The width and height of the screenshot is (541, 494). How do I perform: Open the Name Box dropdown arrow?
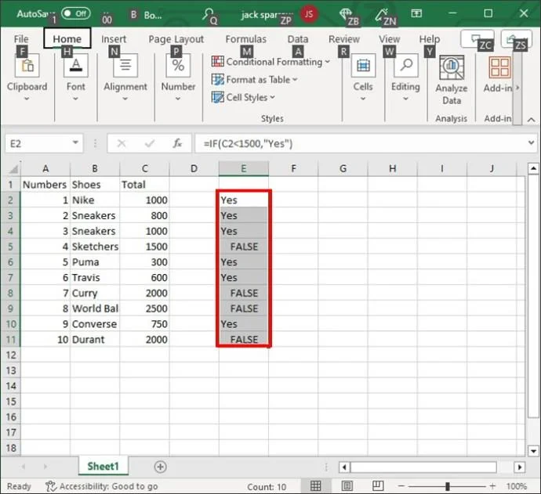pyautogui.click(x=76, y=143)
